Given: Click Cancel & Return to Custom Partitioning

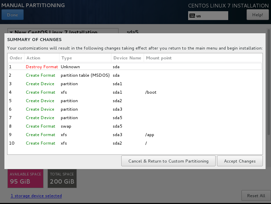Looking at the screenshot, I should click(x=168, y=161).
